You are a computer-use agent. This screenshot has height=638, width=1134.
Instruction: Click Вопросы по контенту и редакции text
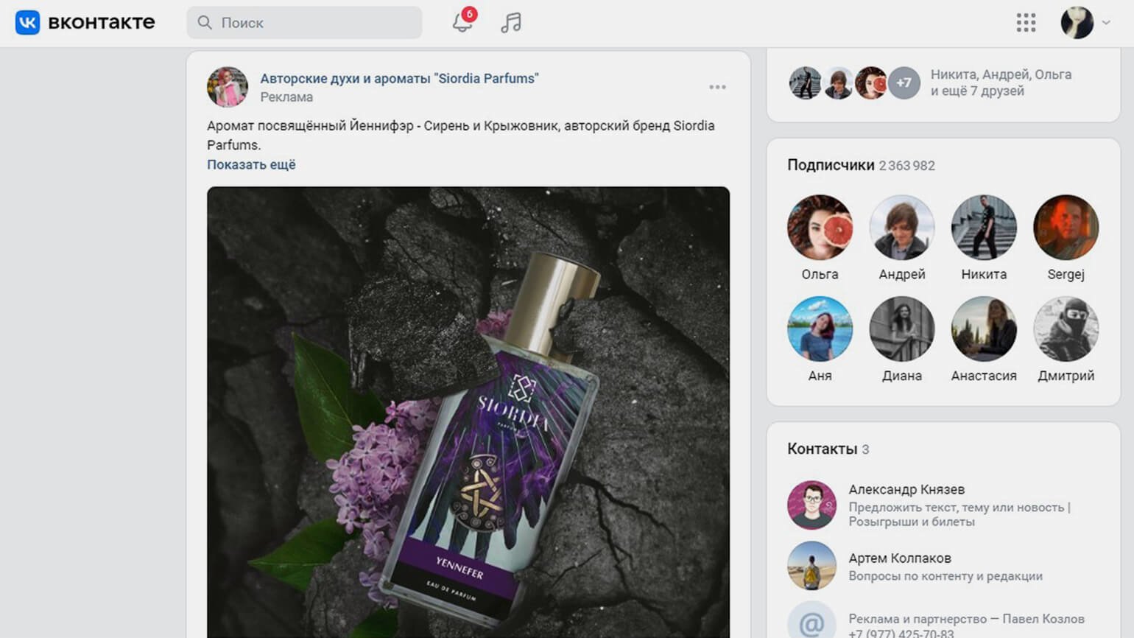945,576
